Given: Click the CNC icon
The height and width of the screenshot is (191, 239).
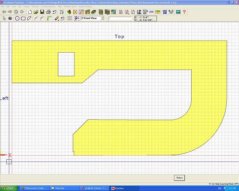Looking at the screenshot, I should [x=151, y=12].
